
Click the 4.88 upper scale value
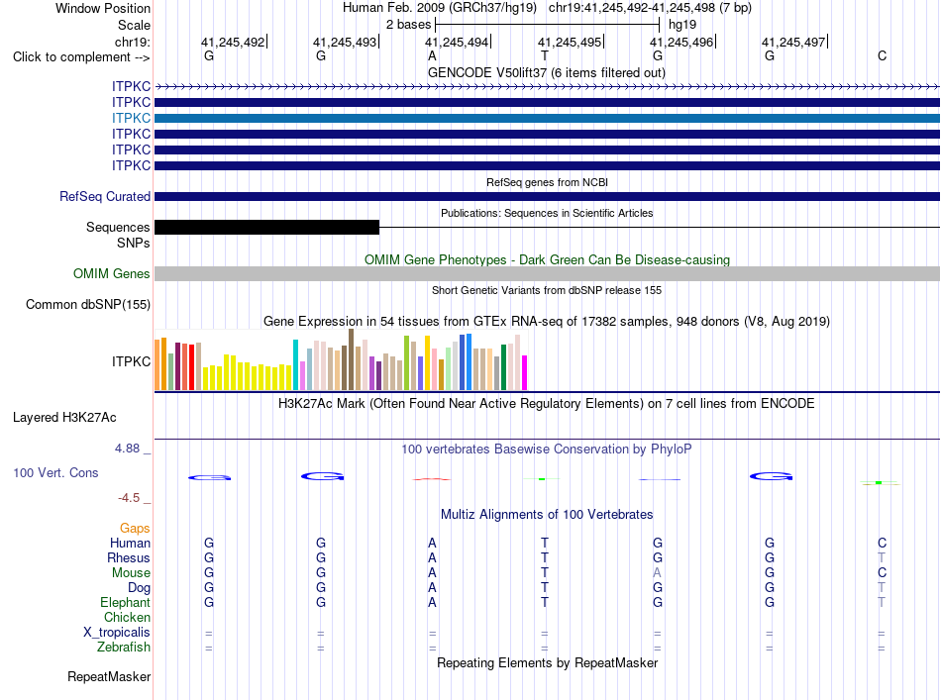[127, 449]
